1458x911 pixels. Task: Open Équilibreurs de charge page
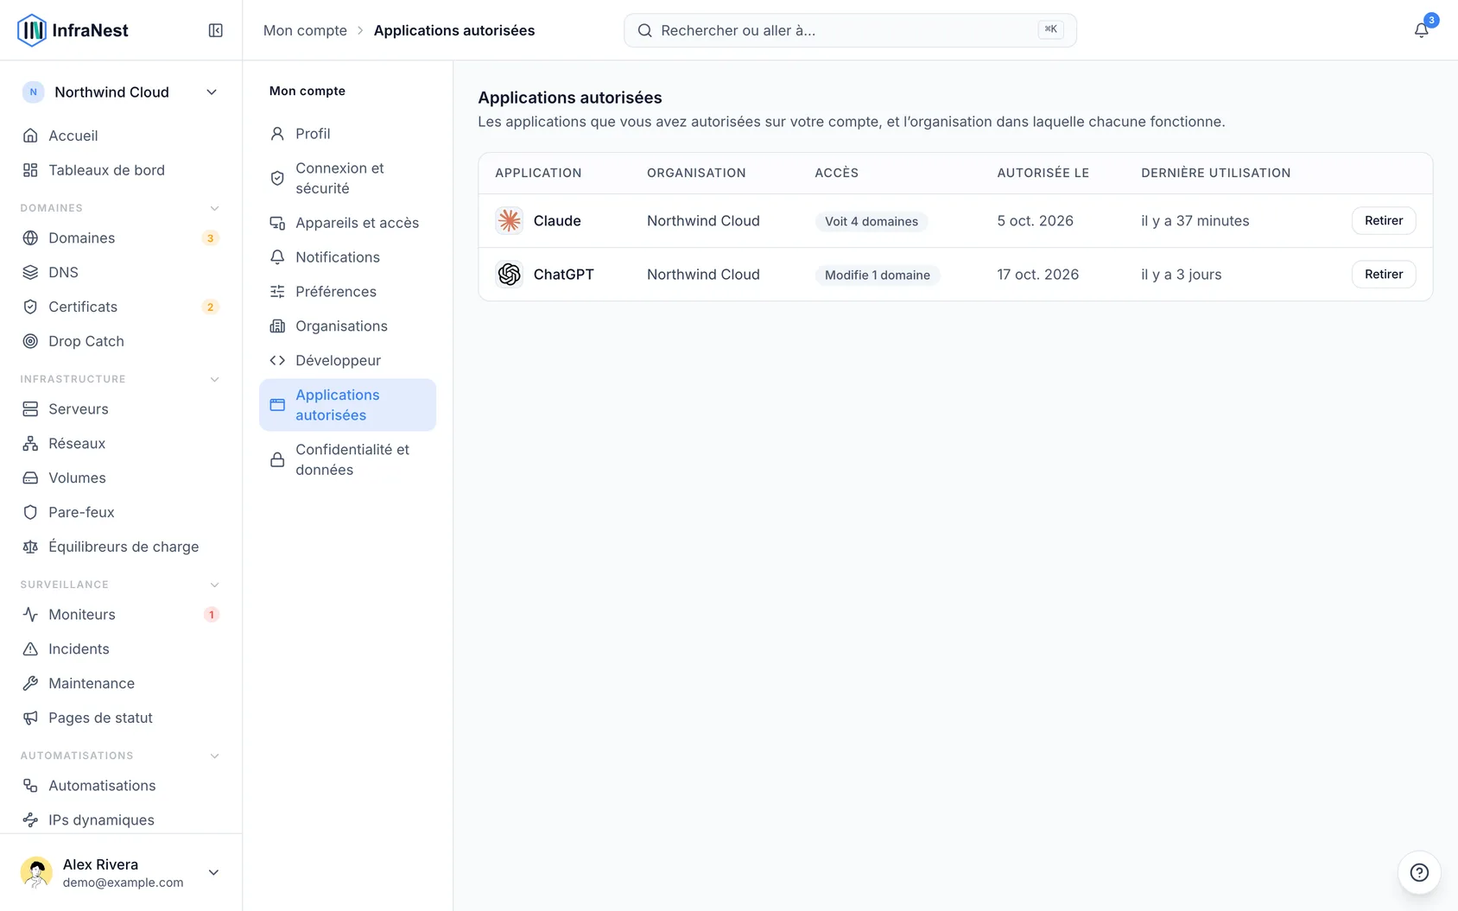pos(121,547)
